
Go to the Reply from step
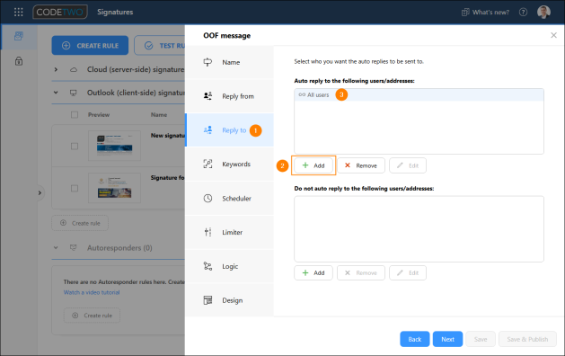(230, 96)
